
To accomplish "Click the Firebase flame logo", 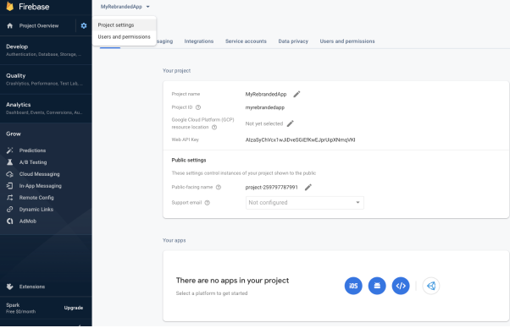I will [10, 6].
